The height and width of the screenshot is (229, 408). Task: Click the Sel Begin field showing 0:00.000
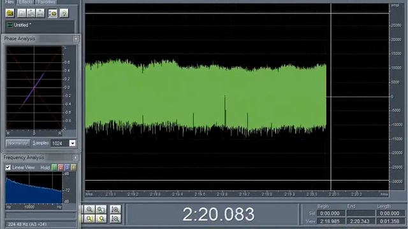coord(331,214)
